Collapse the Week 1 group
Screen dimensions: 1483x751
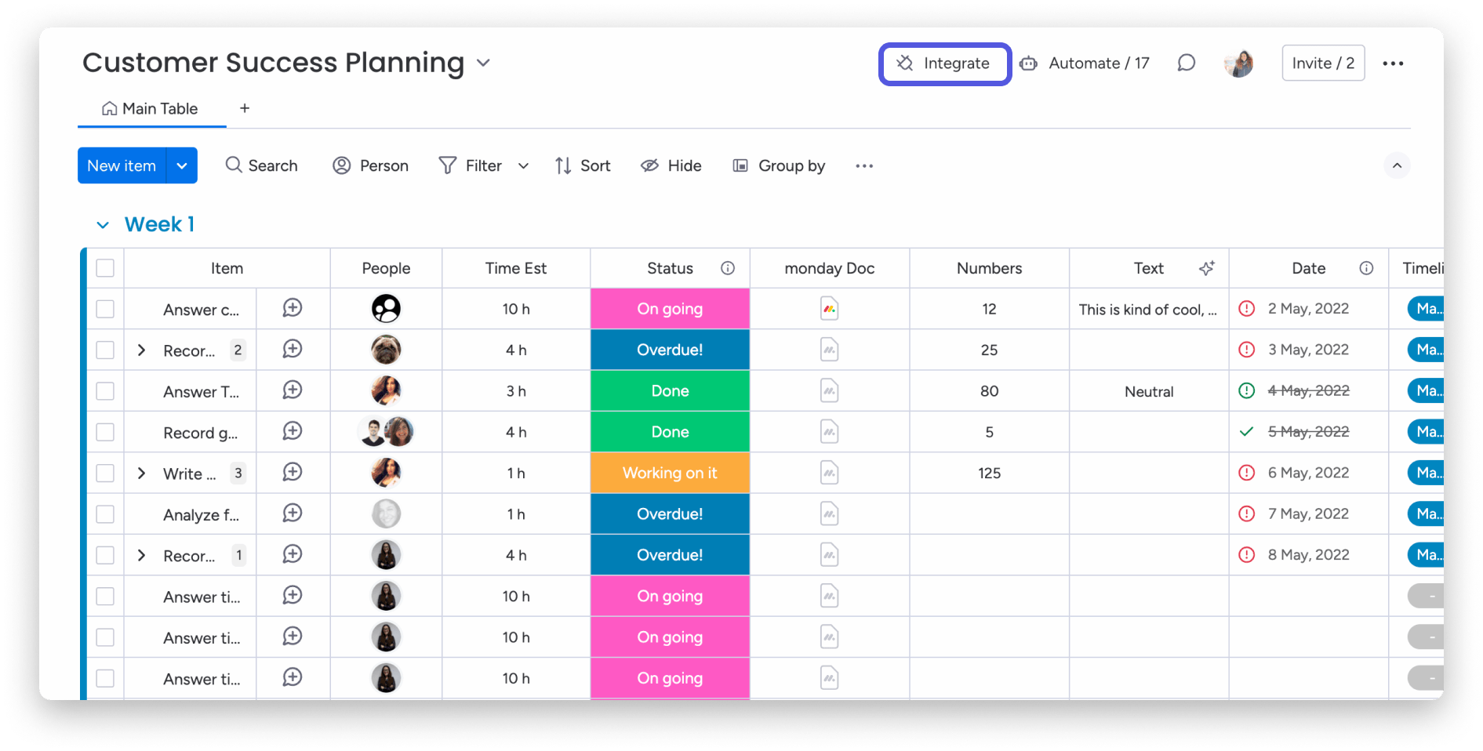[x=103, y=224]
